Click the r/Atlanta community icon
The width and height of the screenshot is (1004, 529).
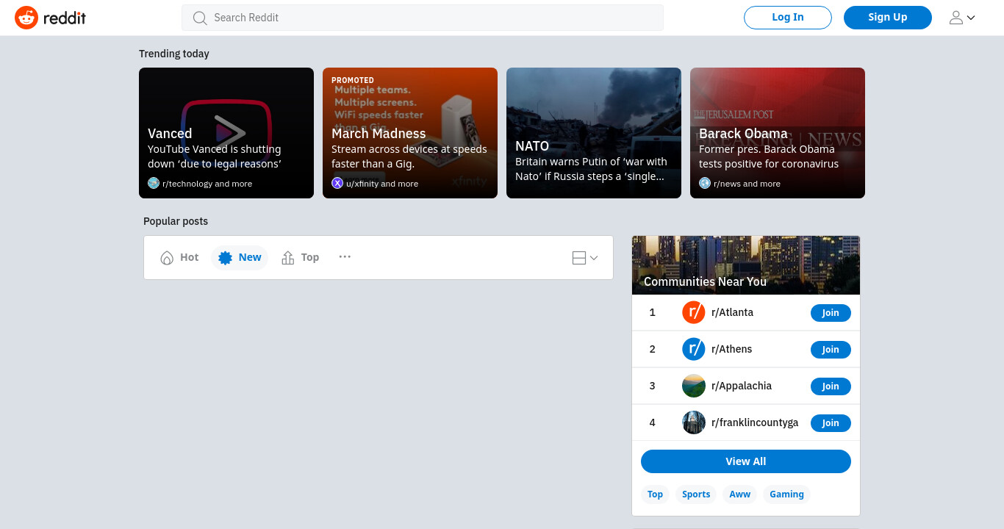[694, 312]
